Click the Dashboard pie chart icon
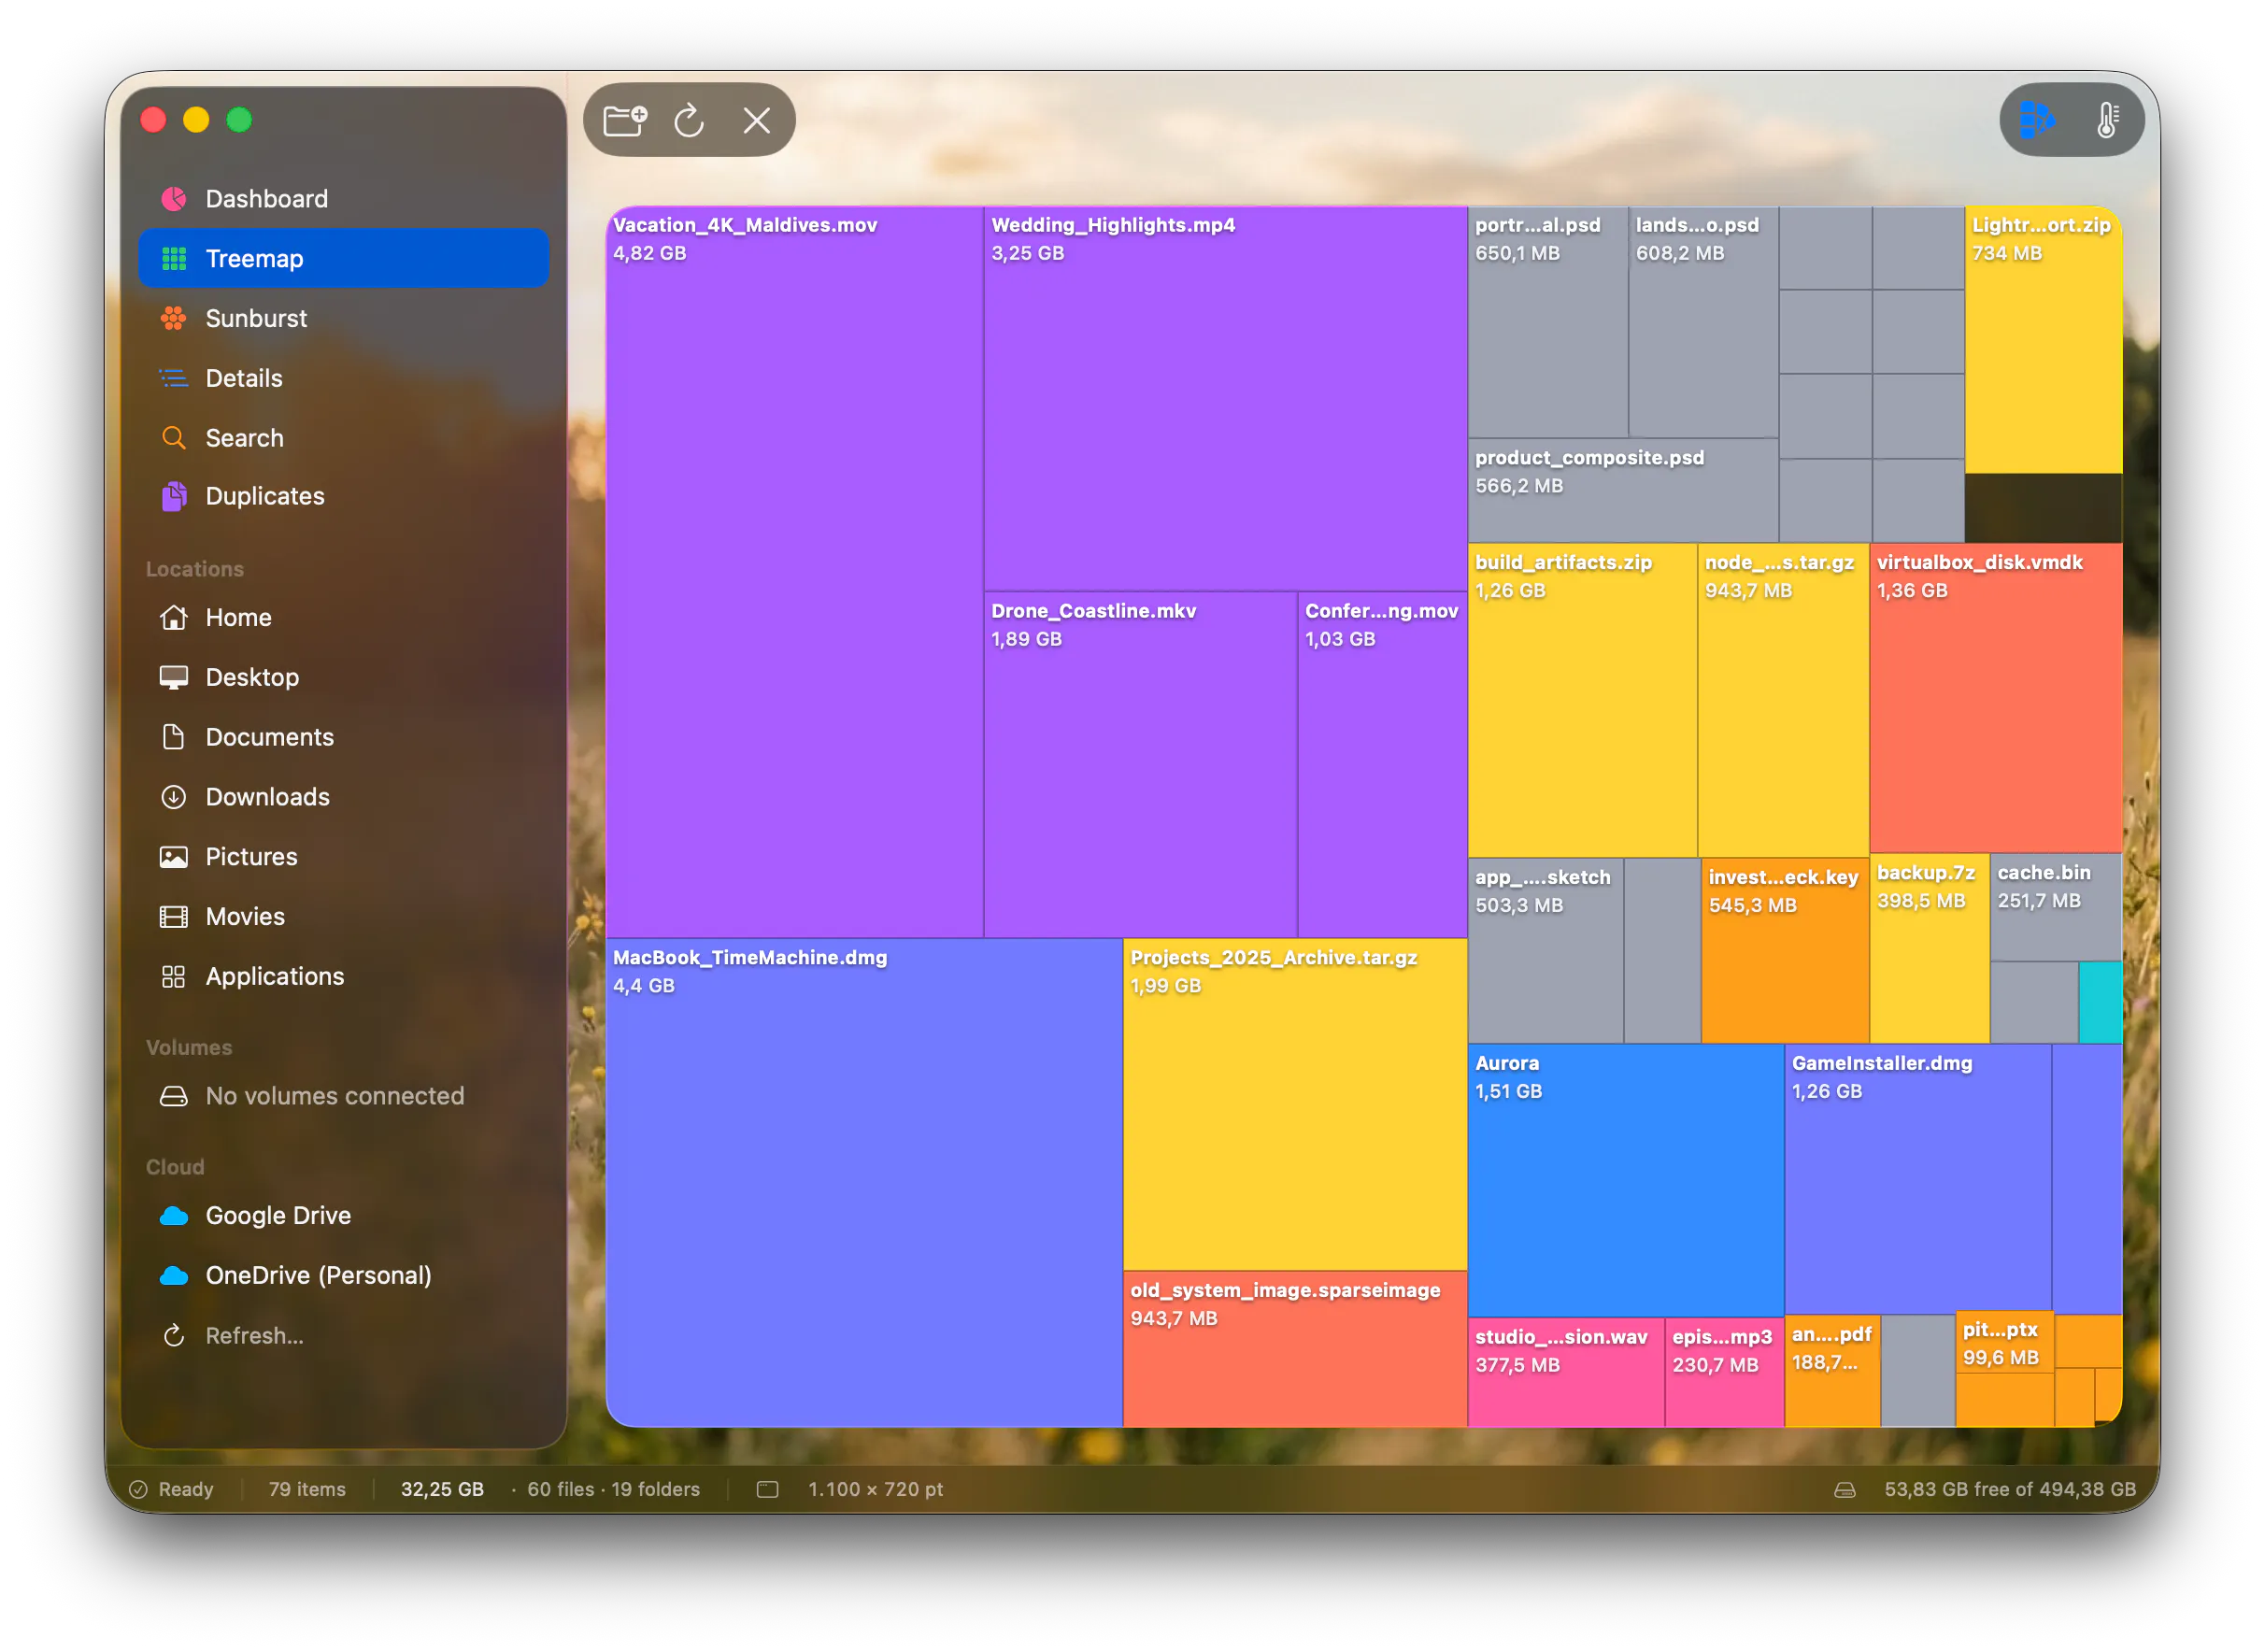 [x=174, y=199]
